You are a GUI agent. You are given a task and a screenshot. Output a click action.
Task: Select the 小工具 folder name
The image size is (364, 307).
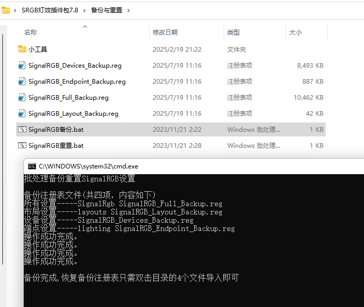tap(38, 49)
